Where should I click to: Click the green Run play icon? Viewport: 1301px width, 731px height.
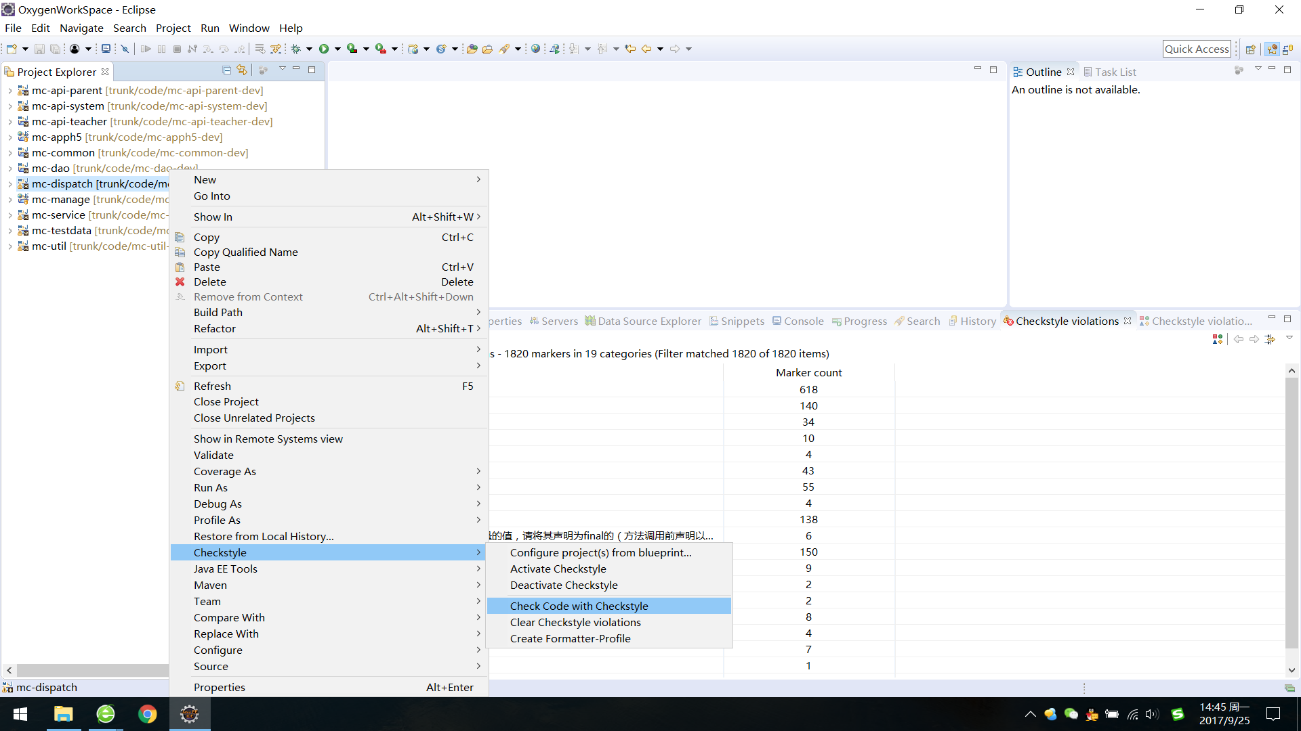coord(324,49)
